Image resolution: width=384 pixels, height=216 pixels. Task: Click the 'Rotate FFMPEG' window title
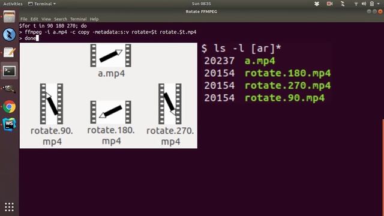(x=202, y=11)
